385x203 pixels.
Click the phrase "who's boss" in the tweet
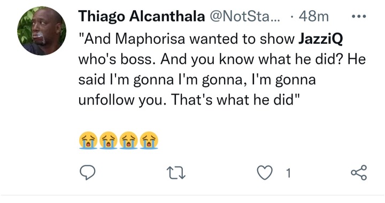coord(117,60)
